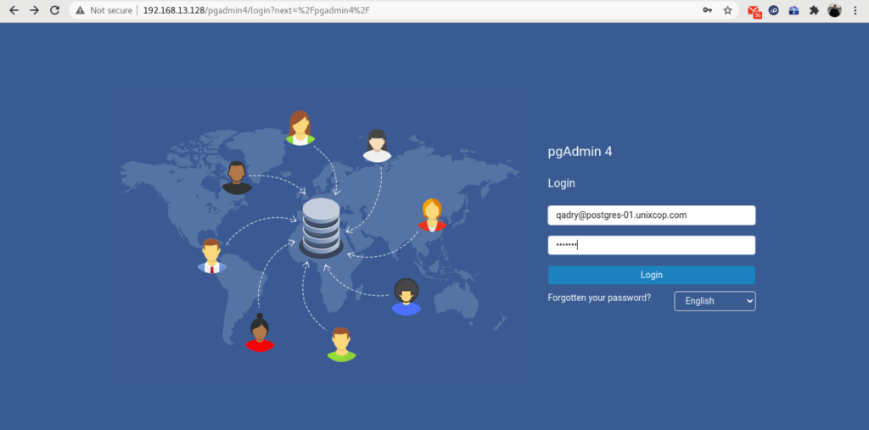Image resolution: width=869 pixels, height=430 pixels.
Task: Click the database server stack illustration
Action: (321, 228)
